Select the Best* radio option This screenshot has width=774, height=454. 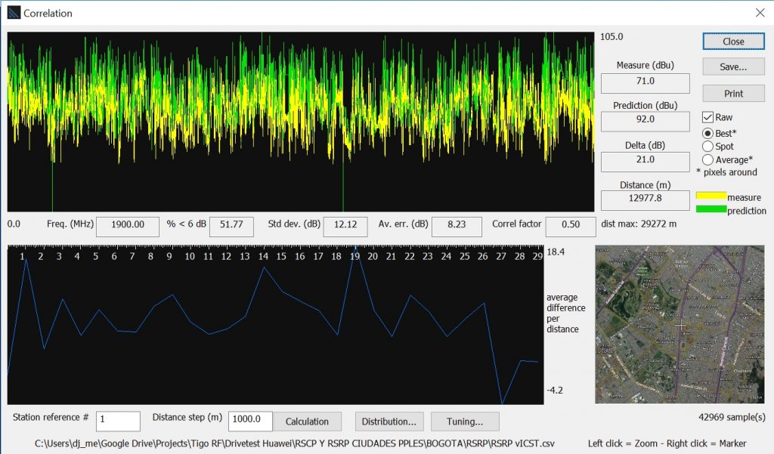pyautogui.click(x=708, y=133)
